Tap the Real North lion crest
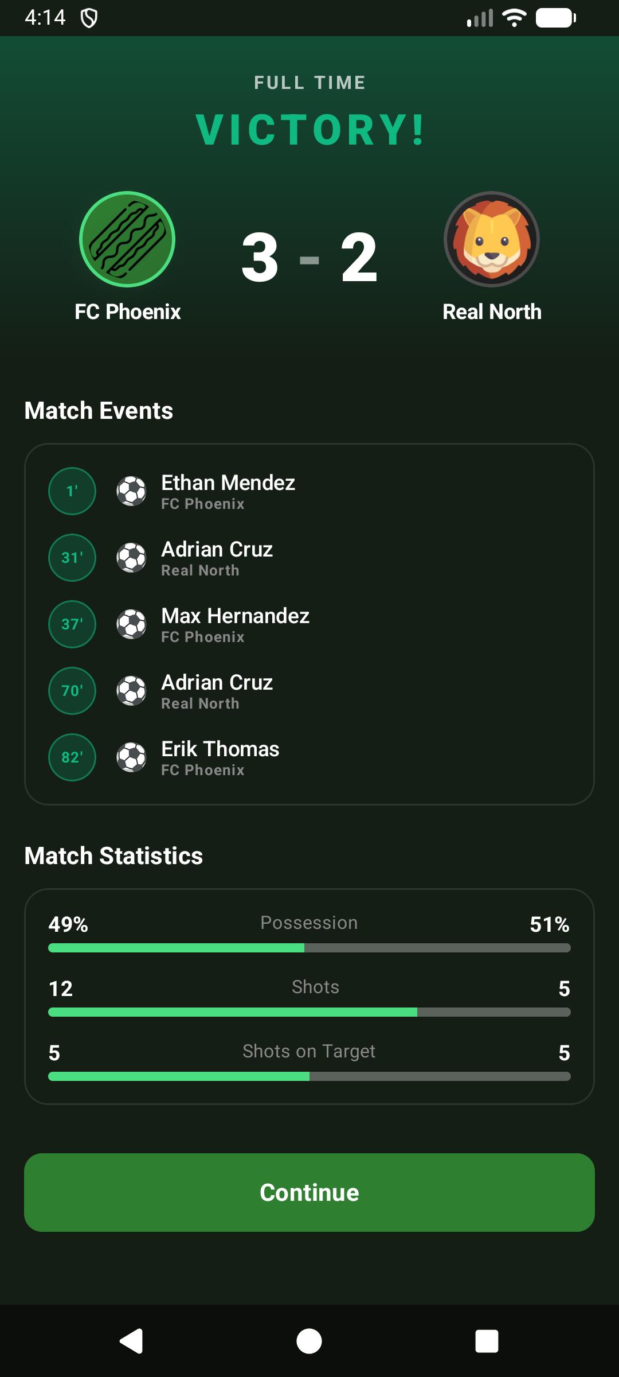Image resolution: width=619 pixels, height=1377 pixels. point(492,240)
